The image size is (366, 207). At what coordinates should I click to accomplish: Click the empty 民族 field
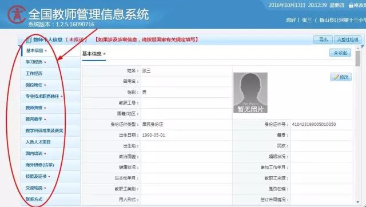[x=321, y=146]
